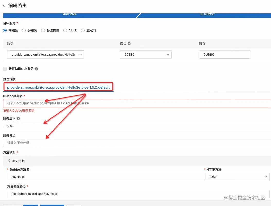Select the 重定向 radio option
The height and width of the screenshot is (206, 271).
(x=83, y=30)
